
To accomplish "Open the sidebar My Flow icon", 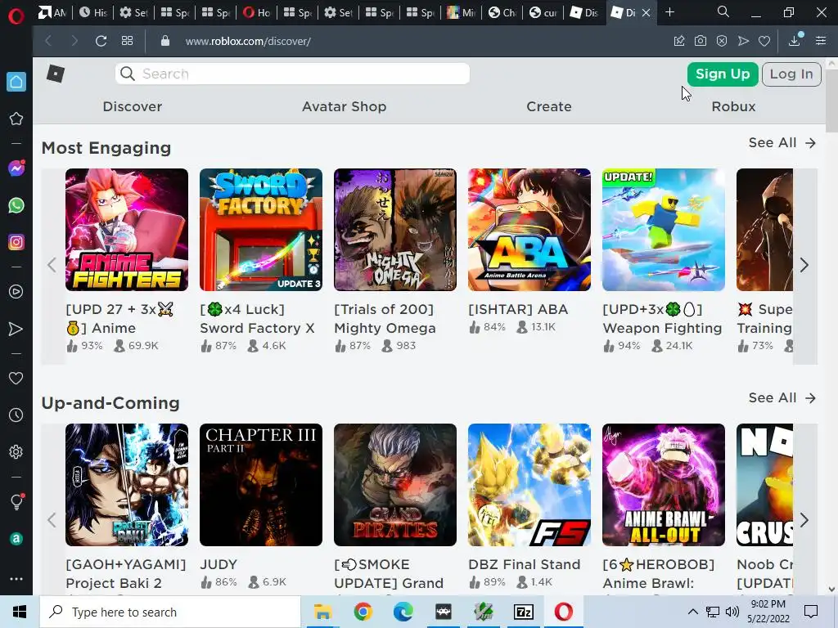I will coord(16,329).
